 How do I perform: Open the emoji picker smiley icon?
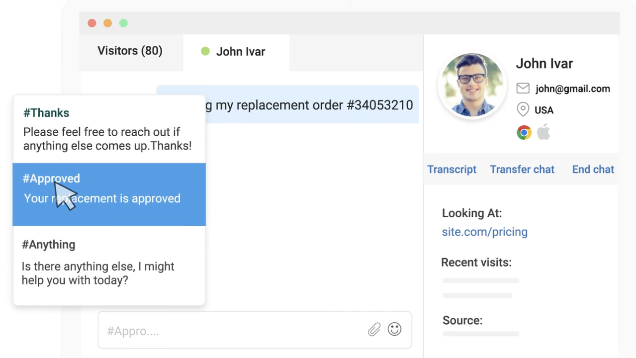click(x=394, y=329)
